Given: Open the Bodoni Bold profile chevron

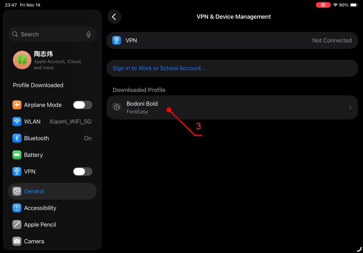Looking at the screenshot, I should pyautogui.click(x=350, y=107).
